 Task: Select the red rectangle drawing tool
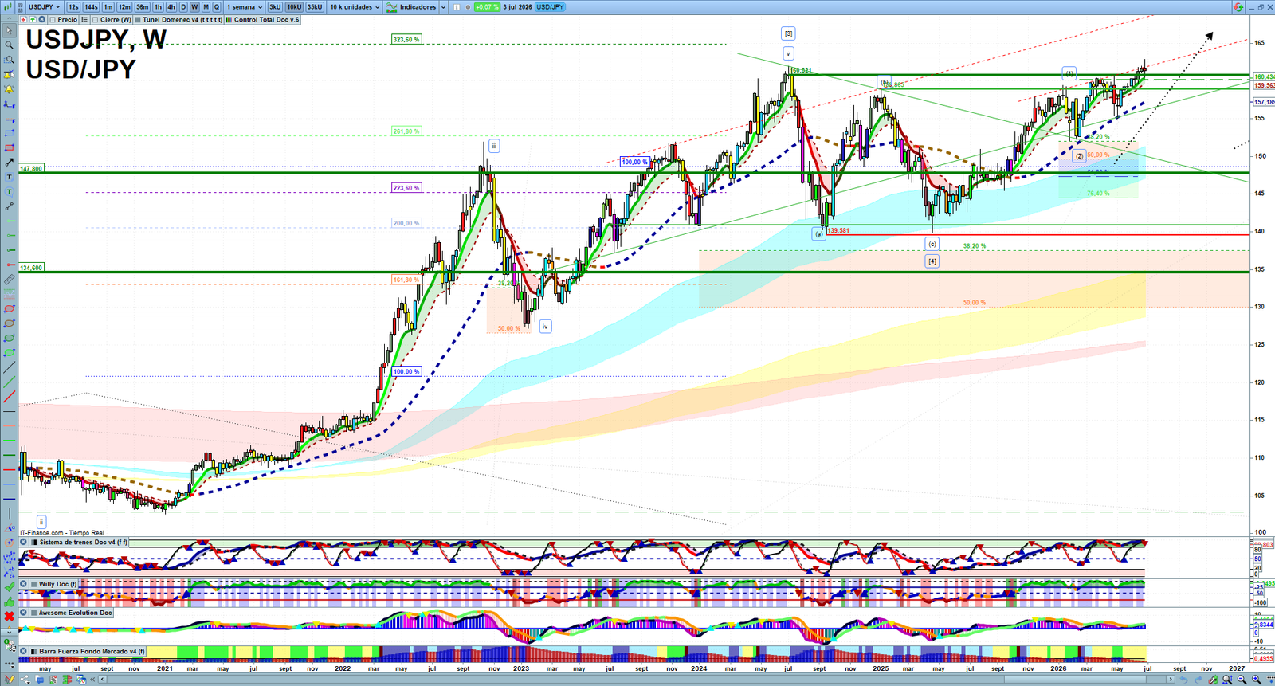tap(9, 147)
